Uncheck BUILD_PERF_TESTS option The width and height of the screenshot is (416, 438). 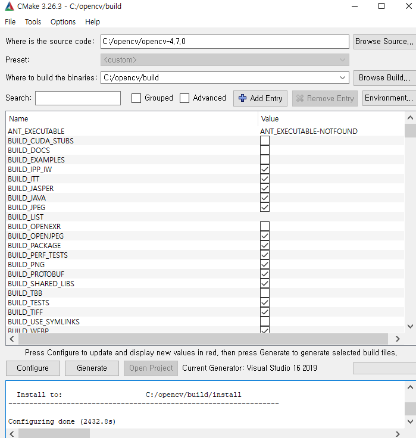[265, 255]
